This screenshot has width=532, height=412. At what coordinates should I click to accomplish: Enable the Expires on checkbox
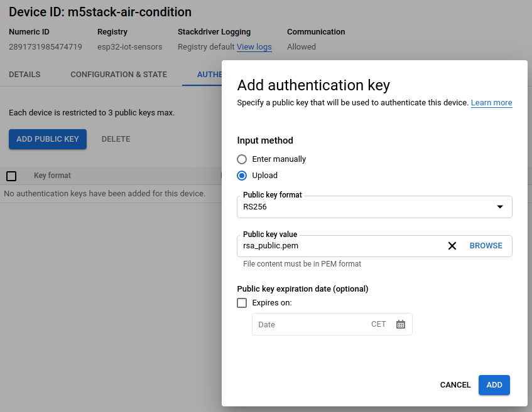(x=242, y=303)
